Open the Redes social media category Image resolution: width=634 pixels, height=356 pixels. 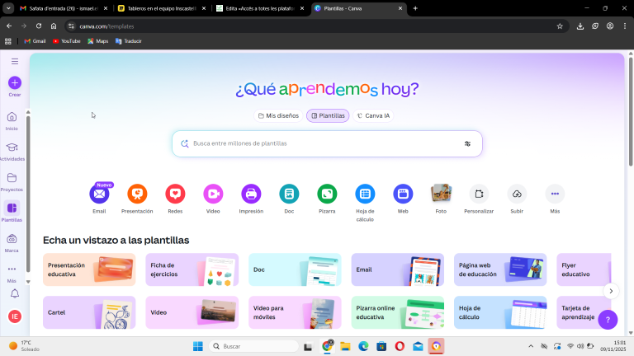point(175,194)
